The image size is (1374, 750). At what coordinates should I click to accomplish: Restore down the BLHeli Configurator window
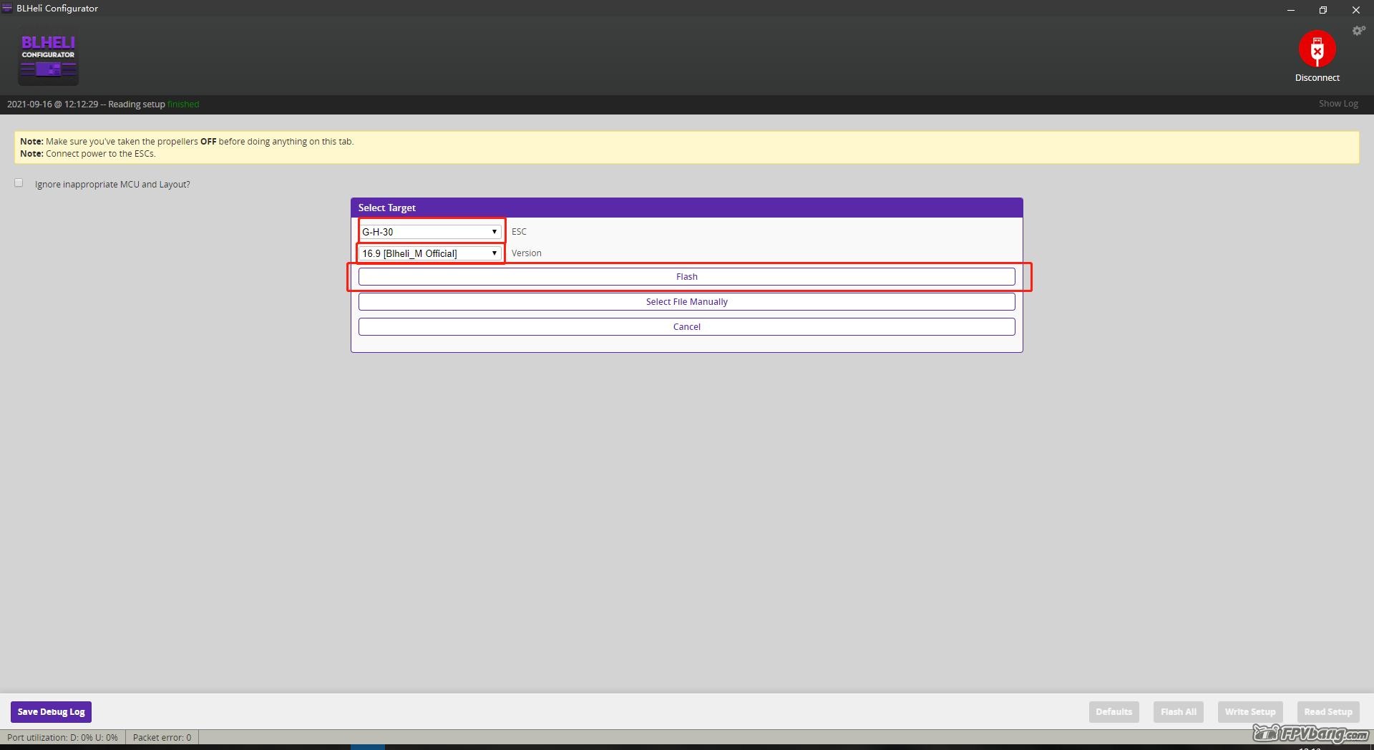(1323, 10)
